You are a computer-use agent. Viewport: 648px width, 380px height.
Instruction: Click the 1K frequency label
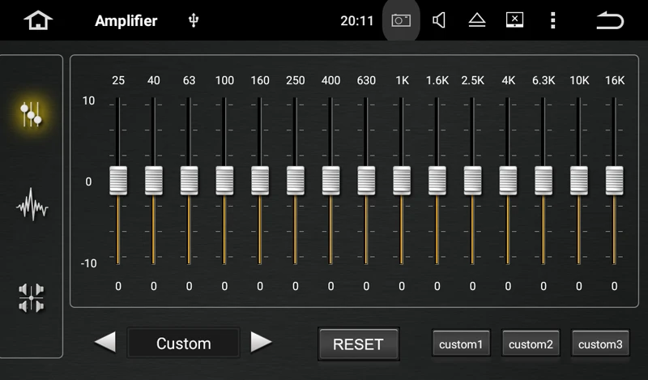point(402,80)
